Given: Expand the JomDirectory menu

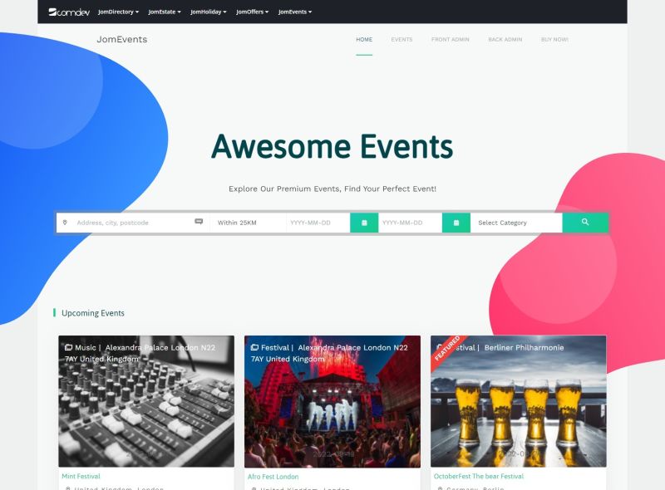Looking at the screenshot, I should click(119, 12).
